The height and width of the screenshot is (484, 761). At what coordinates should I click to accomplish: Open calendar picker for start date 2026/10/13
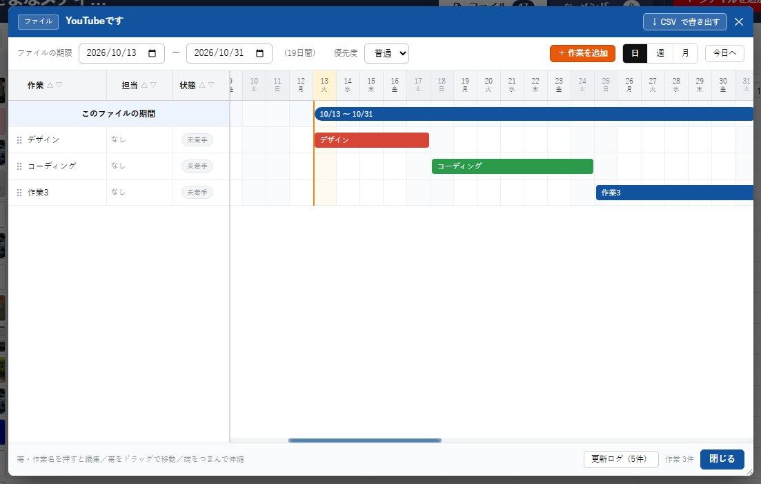pyautogui.click(x=152, y=53)
